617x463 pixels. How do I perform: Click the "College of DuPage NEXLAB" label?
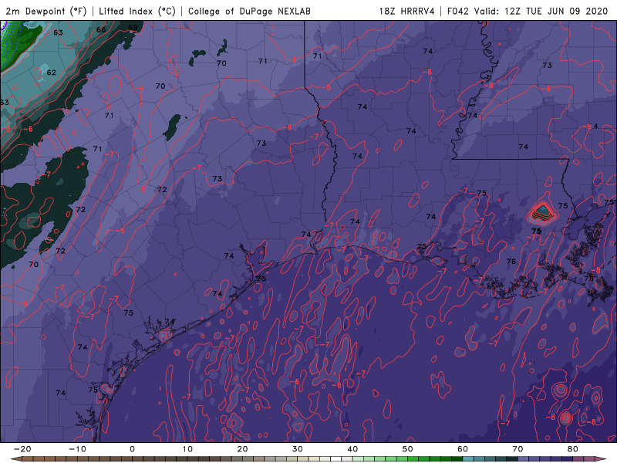coord(249,11)
